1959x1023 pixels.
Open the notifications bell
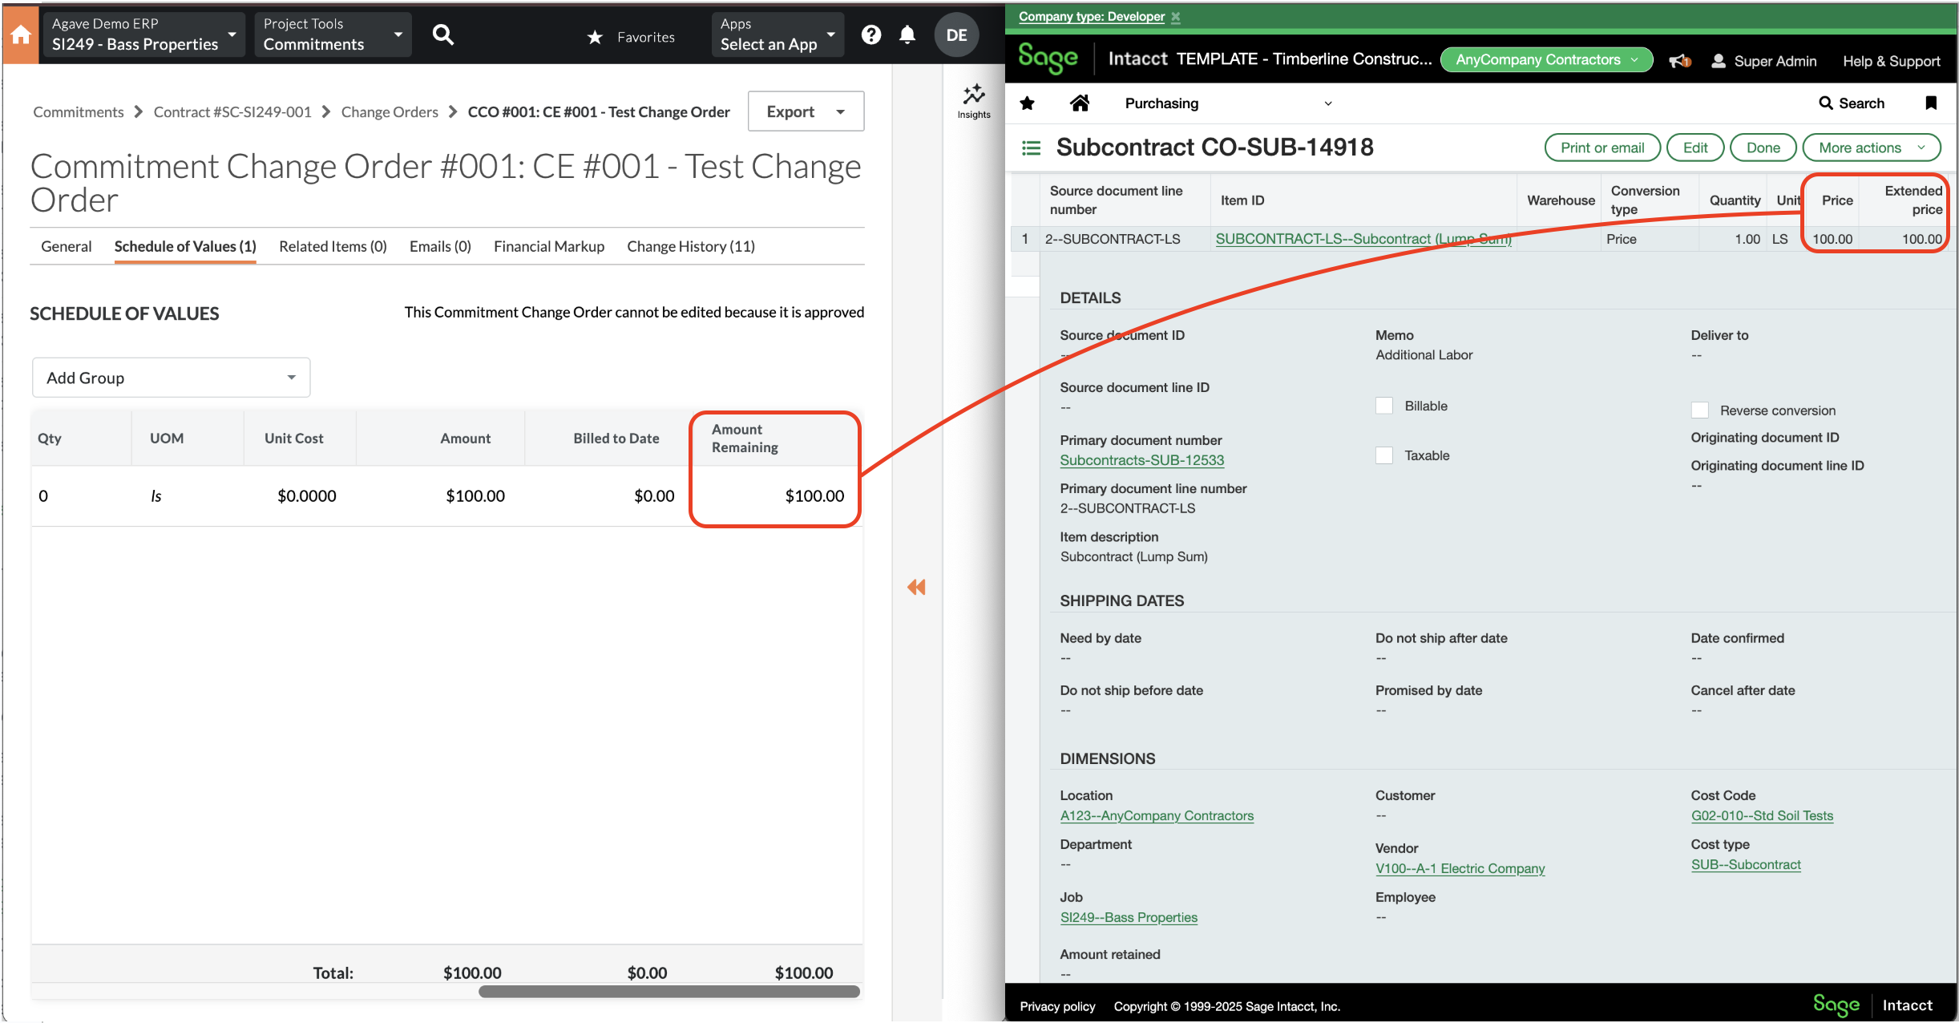click(x=907, y=34)
